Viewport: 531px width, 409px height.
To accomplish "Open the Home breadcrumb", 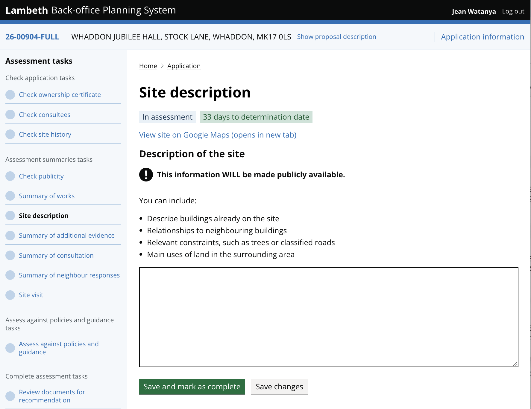I will click(148, 66).
